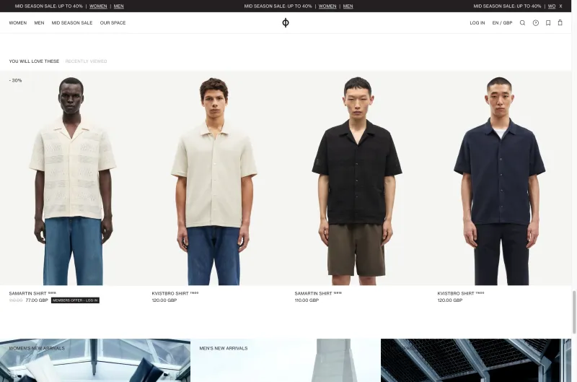Click WOMEN link in center sale banner
The width and height of the screenshot is (577, 382).
pos(327,6)
